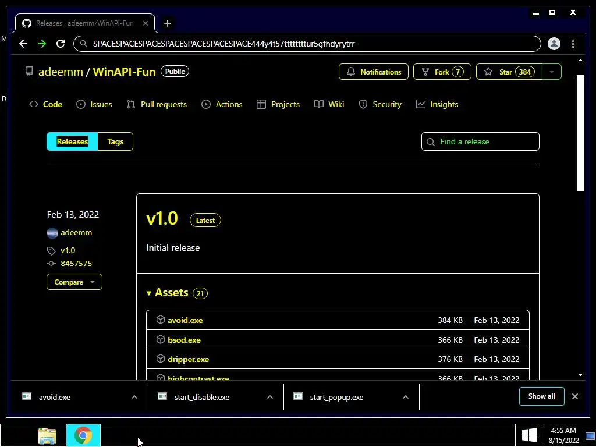Open the v1.0 release title
This screenshot has width=596, height=447.
[162, 219]
